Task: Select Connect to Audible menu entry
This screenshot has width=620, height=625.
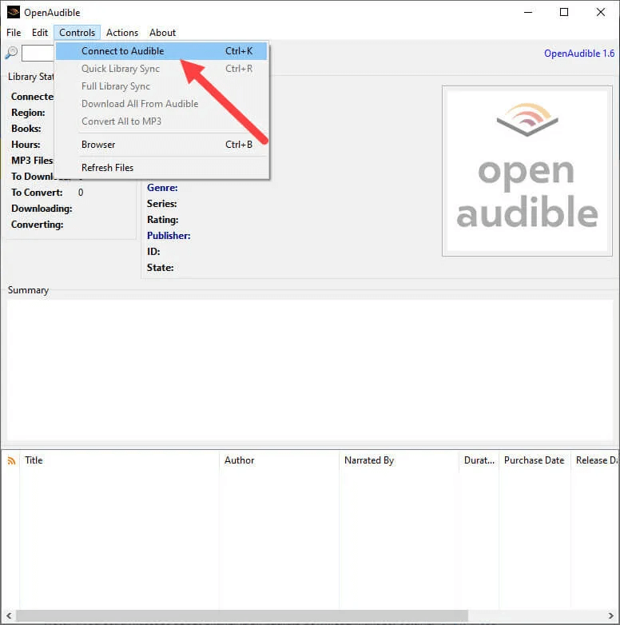Action: pyautogui.click(x=122, y=51)
